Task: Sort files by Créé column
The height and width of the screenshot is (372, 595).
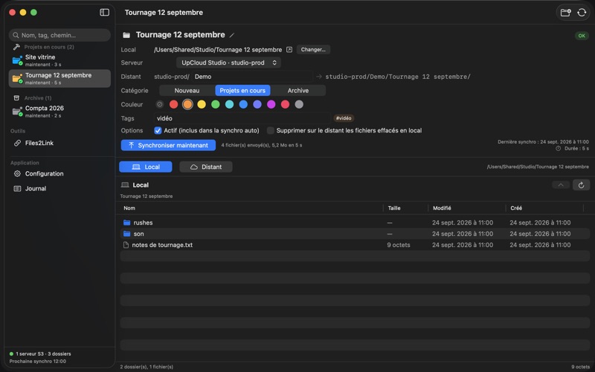Action: point(516,208)
